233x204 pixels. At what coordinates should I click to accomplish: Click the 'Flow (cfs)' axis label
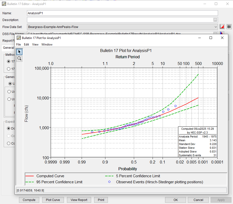tap(26, 114)
